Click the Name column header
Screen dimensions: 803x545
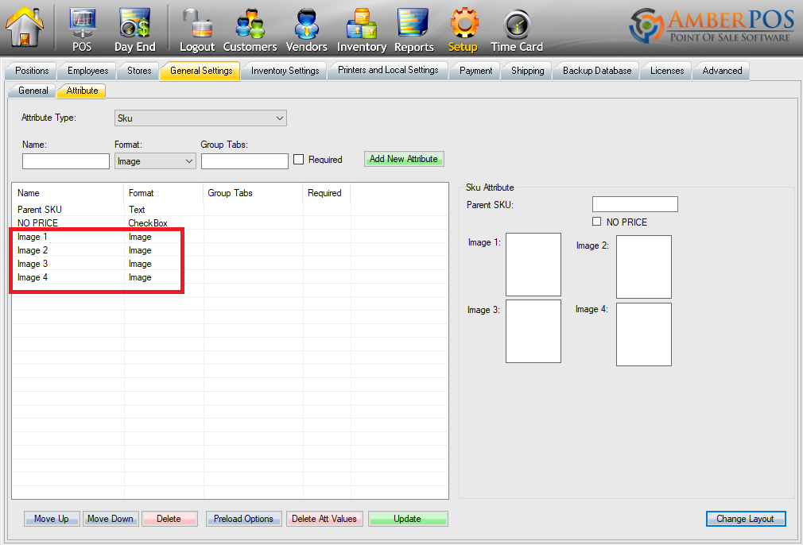pos(68,193)
